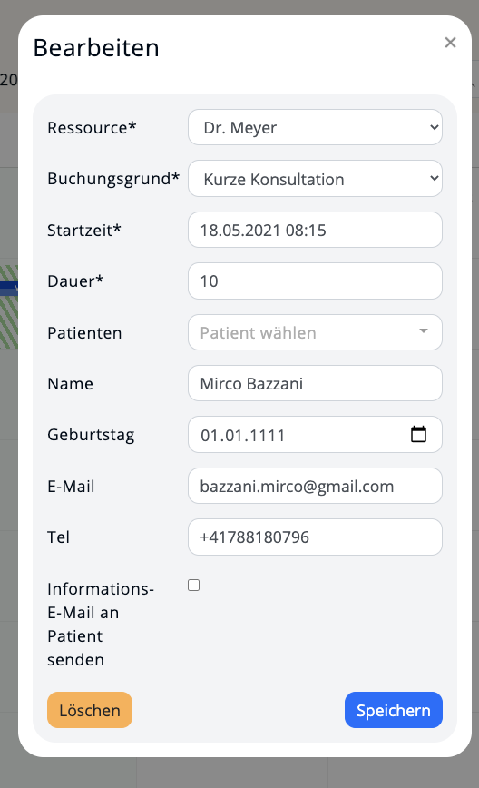
Task: Select the Name field with Mirco Bazzani
Action: pos(316,383)
